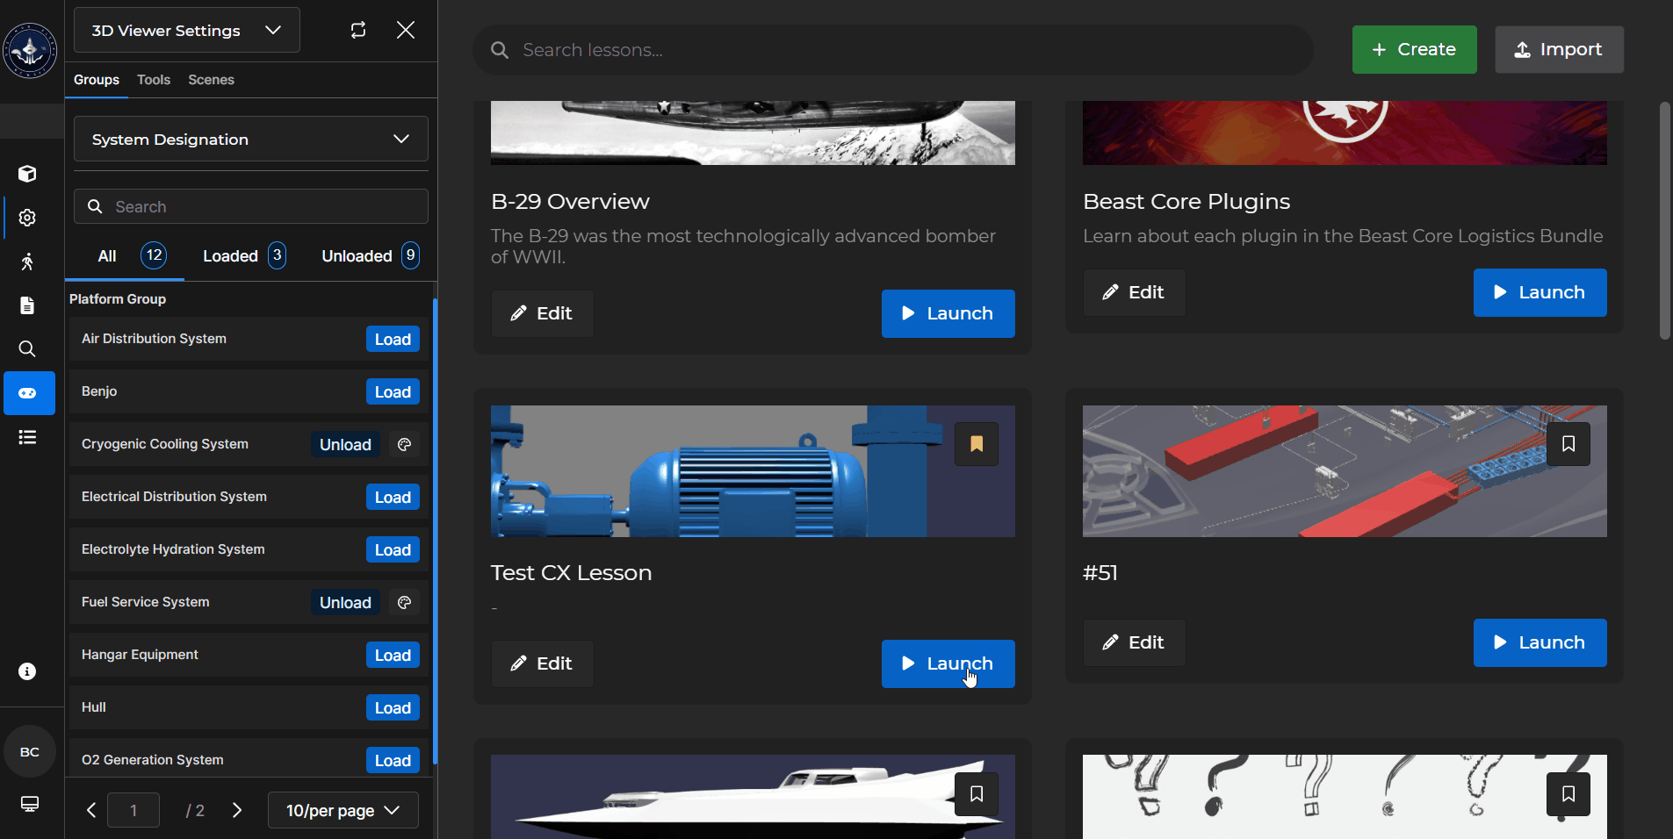1673x839 pixels.
Task: Load the Electrolyte Hydration System
Action: 393,550
